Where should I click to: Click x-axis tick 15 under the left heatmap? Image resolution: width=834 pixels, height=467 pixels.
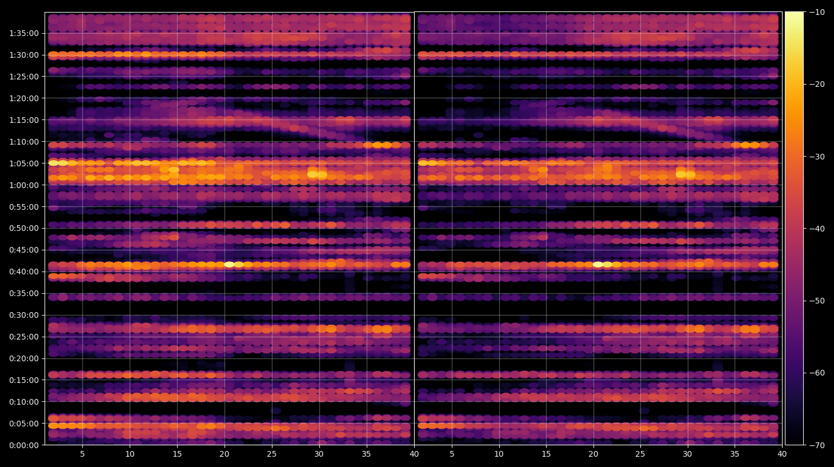tap(177, 454)
